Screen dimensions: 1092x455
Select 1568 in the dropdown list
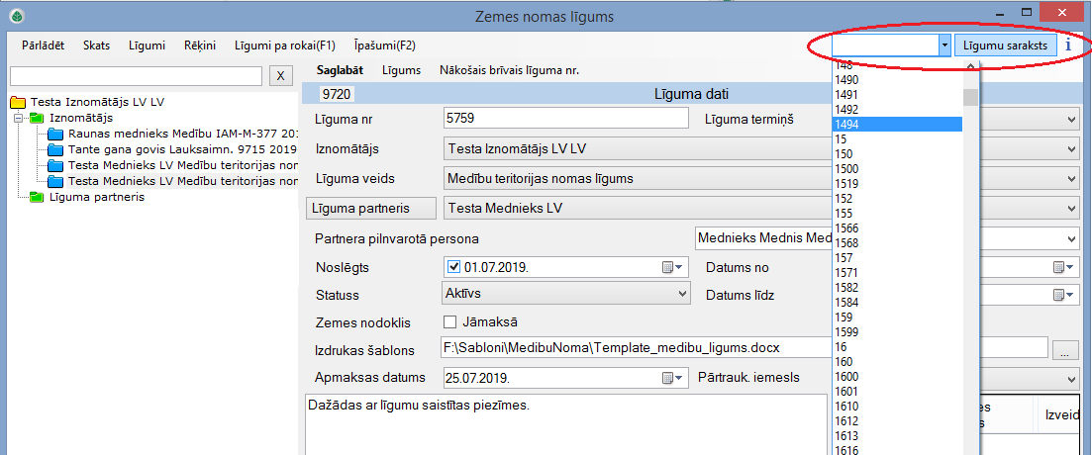point(898,242)
